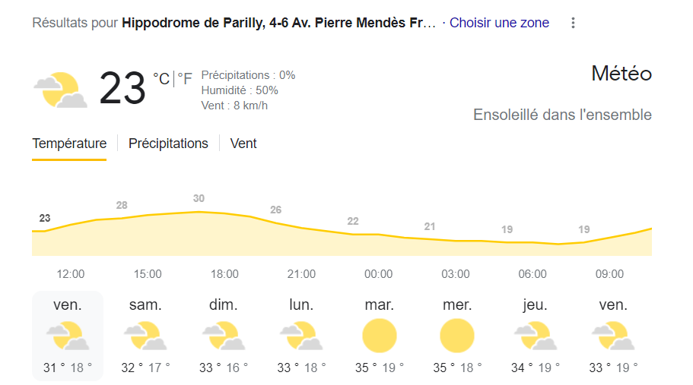Switch temperature unit to °C
The image size is (693, 385).
click(x=161, y=79)
